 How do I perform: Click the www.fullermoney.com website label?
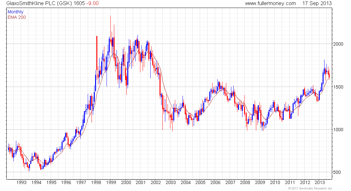(270, 4)
